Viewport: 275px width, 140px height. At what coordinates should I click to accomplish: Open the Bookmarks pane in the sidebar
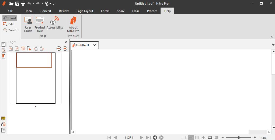click(3, 56)
